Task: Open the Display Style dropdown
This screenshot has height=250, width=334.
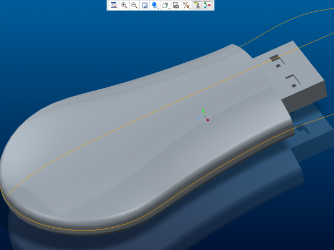Action: pos(155,6)
